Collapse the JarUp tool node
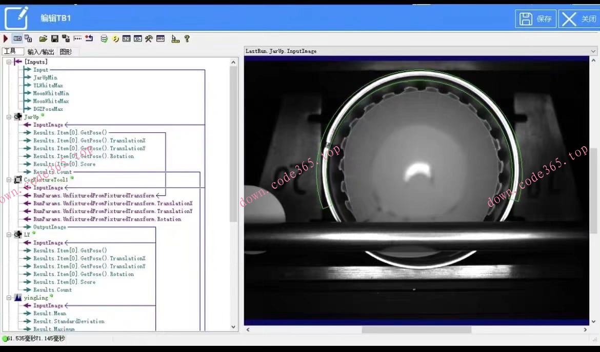The image size is (600, 352). [x=9, y=117]
